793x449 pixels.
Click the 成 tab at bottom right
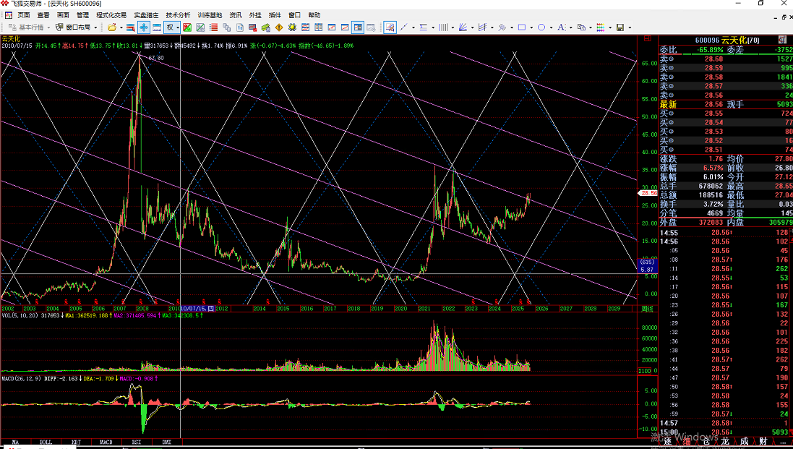point(744,442)
